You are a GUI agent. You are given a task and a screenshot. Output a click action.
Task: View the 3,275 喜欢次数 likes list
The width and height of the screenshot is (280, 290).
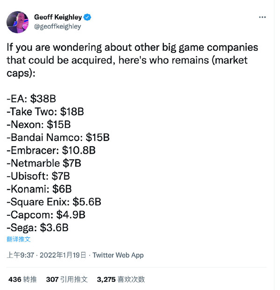121,279
